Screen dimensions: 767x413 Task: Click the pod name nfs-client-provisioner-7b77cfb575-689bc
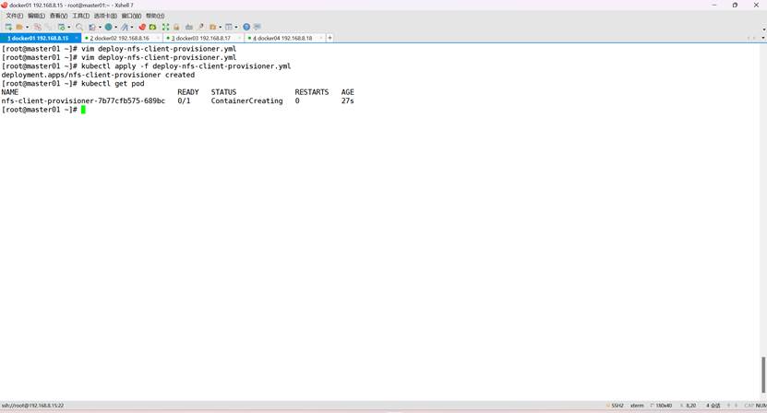83,100
